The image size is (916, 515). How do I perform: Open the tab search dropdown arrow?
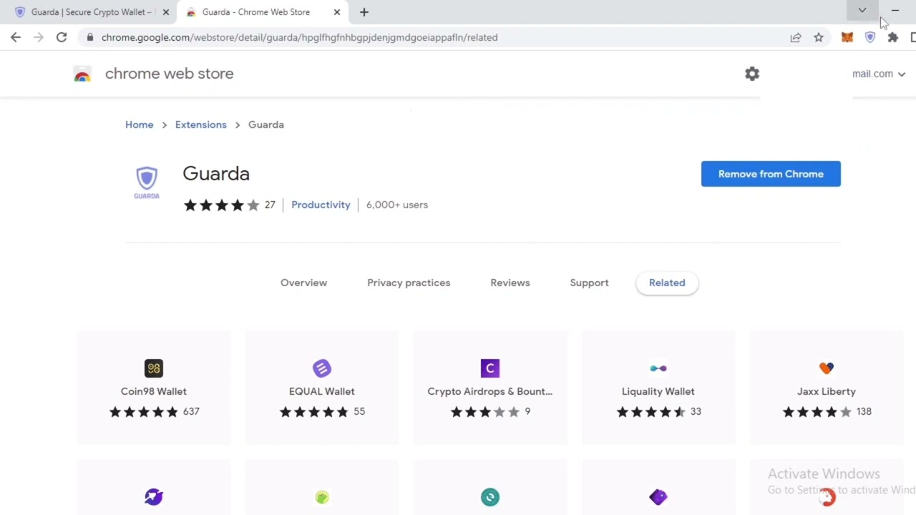pos(862,11)
